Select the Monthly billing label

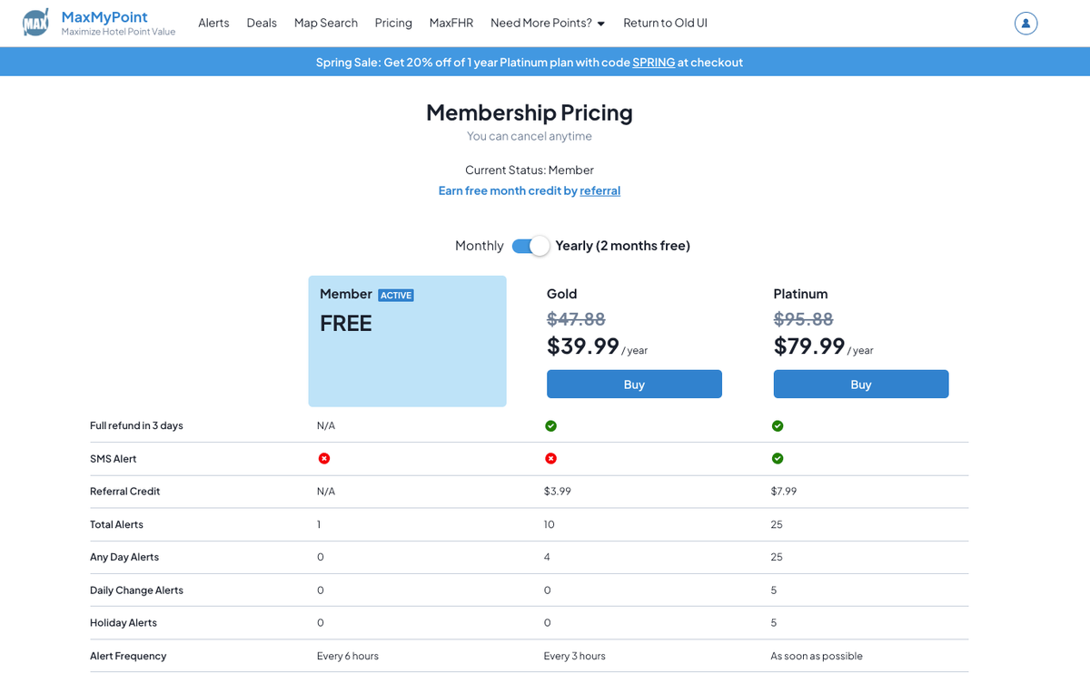(x=479, y=246)
